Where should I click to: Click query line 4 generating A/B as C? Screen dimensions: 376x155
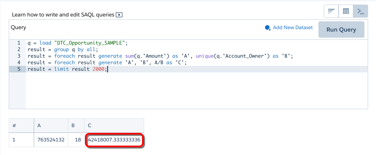click(x=107, y=63)
